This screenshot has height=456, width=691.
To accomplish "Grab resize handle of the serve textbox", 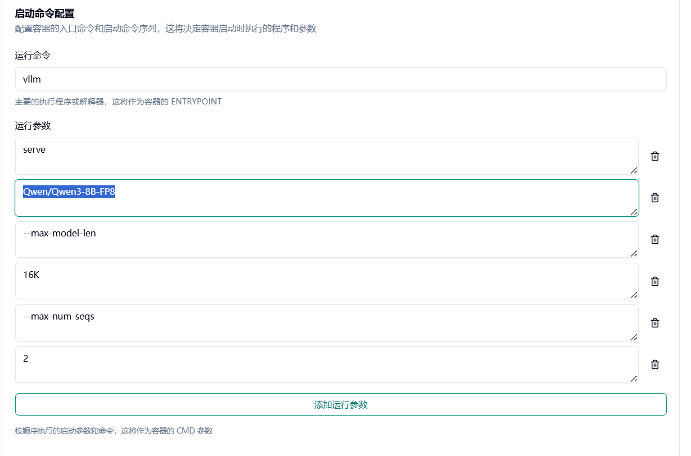I will point(634,170).
